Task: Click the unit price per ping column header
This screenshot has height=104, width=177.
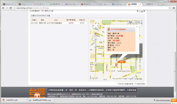Action: point(71,20)
